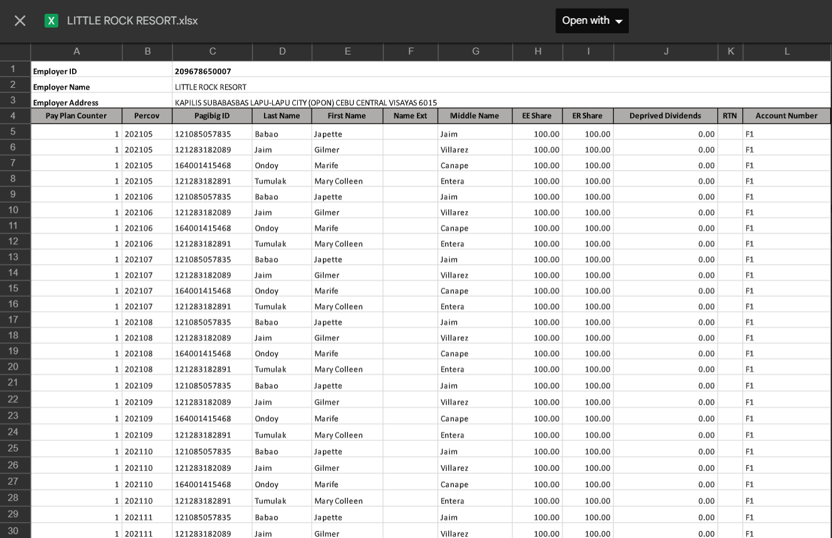Viewport: 832px width, 538px height.
Task: Select middle name Jaim in row 9
Action: click(x=475, y=194)
